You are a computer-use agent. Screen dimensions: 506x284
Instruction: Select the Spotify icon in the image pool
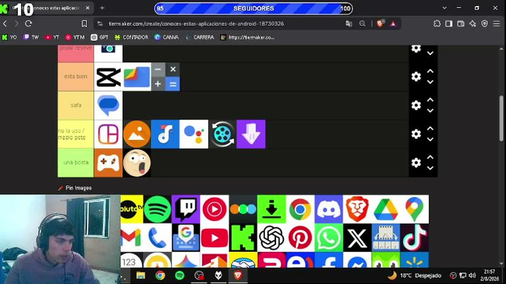click(157, 209)
